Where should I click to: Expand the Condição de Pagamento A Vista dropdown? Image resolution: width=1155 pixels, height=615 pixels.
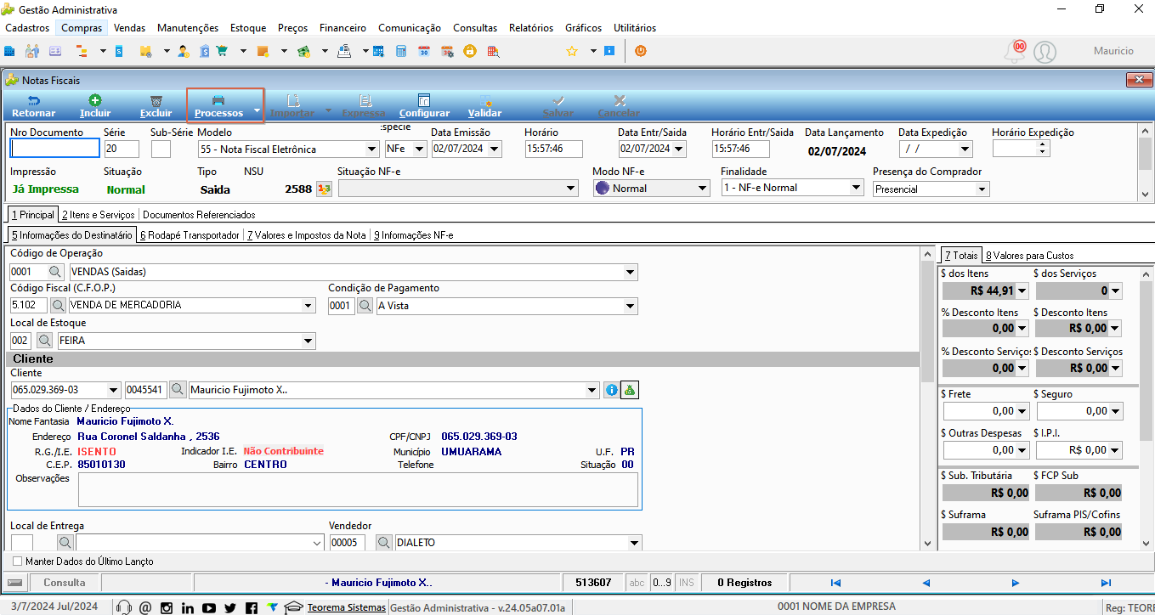pyautogui.click(x=631, y=306)
